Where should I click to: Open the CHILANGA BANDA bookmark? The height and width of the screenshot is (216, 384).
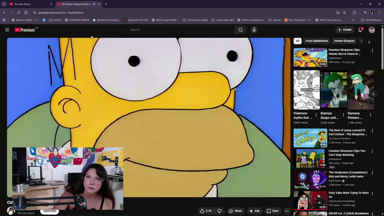[x=77, y=20]
